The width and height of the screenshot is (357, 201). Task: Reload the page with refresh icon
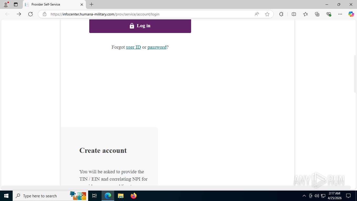(x=30, y=14)
